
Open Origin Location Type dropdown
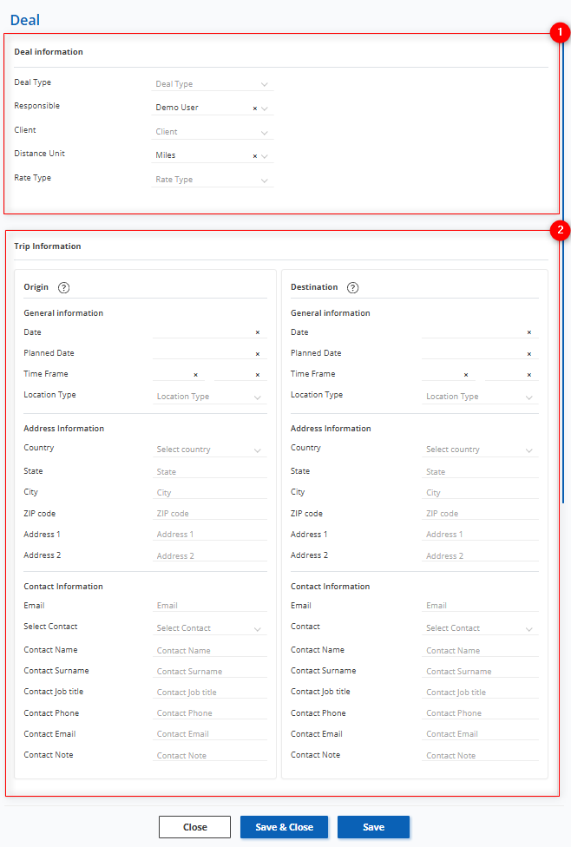pyautogui.click(x=209, y=397)
